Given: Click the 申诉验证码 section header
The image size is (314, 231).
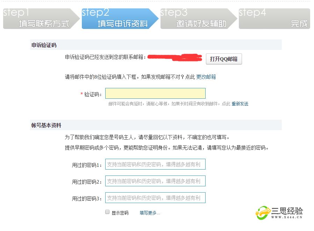Looking at the screenshot, I should 44,45.
